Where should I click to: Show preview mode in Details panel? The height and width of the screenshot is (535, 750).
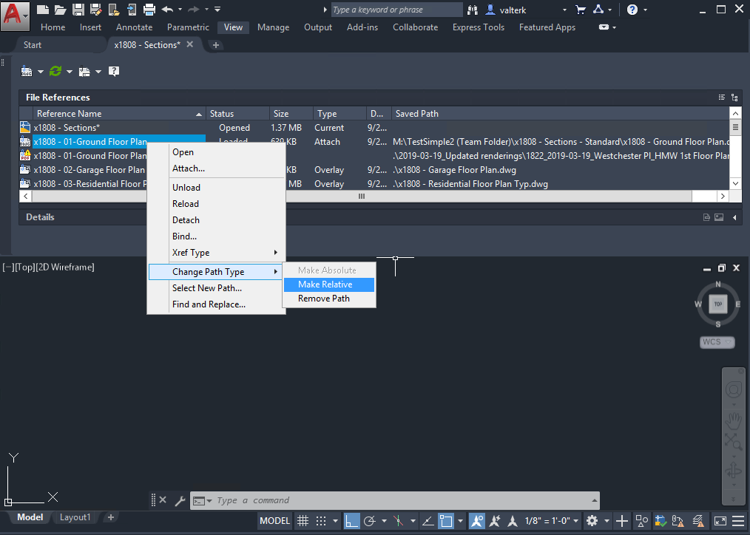719,217
